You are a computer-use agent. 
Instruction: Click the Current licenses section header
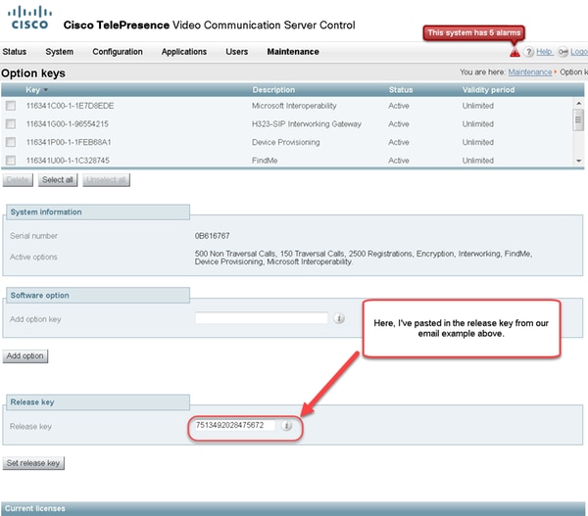tap(292, 508)
